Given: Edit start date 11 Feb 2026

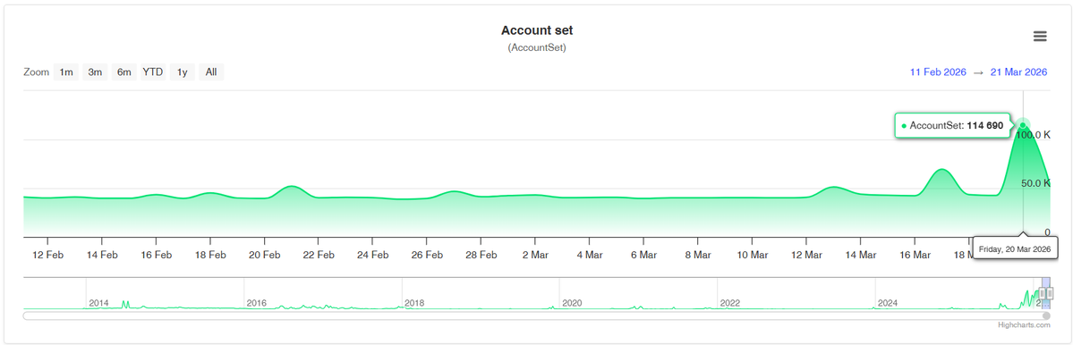Looking at the screenshot, I should [938, 72].
